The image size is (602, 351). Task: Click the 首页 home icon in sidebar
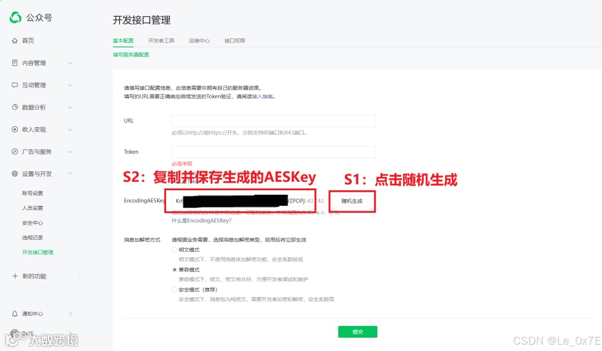click(14, 41)
